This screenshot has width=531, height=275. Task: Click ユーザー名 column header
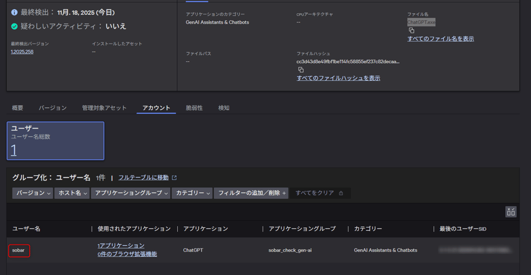point(26,229)
